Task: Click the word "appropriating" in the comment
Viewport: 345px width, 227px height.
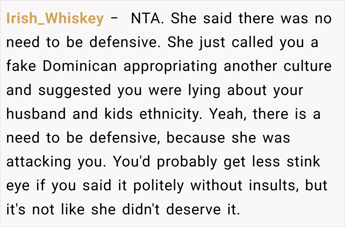Action: [170, 66]
